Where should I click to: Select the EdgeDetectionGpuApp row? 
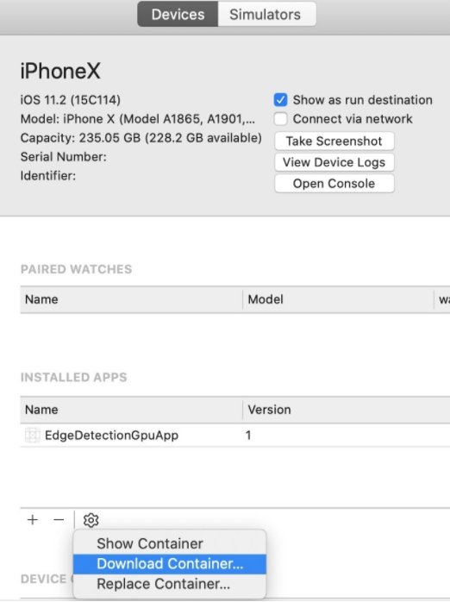[x=235, y=435]
